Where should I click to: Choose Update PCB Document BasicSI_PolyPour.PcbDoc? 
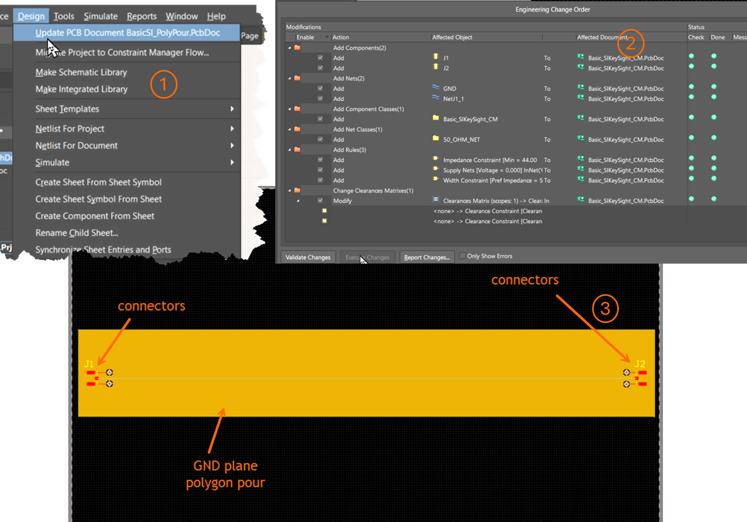click(x=127, y=33)
